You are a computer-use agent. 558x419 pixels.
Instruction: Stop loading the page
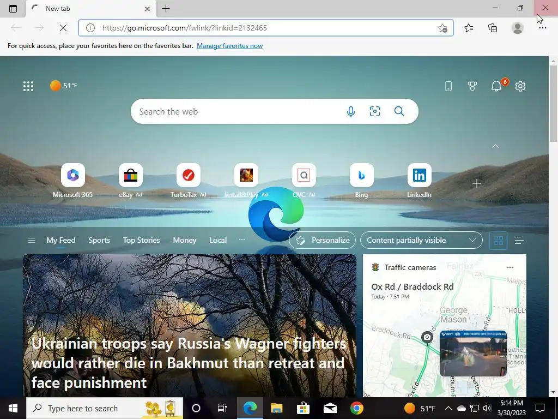63,28
